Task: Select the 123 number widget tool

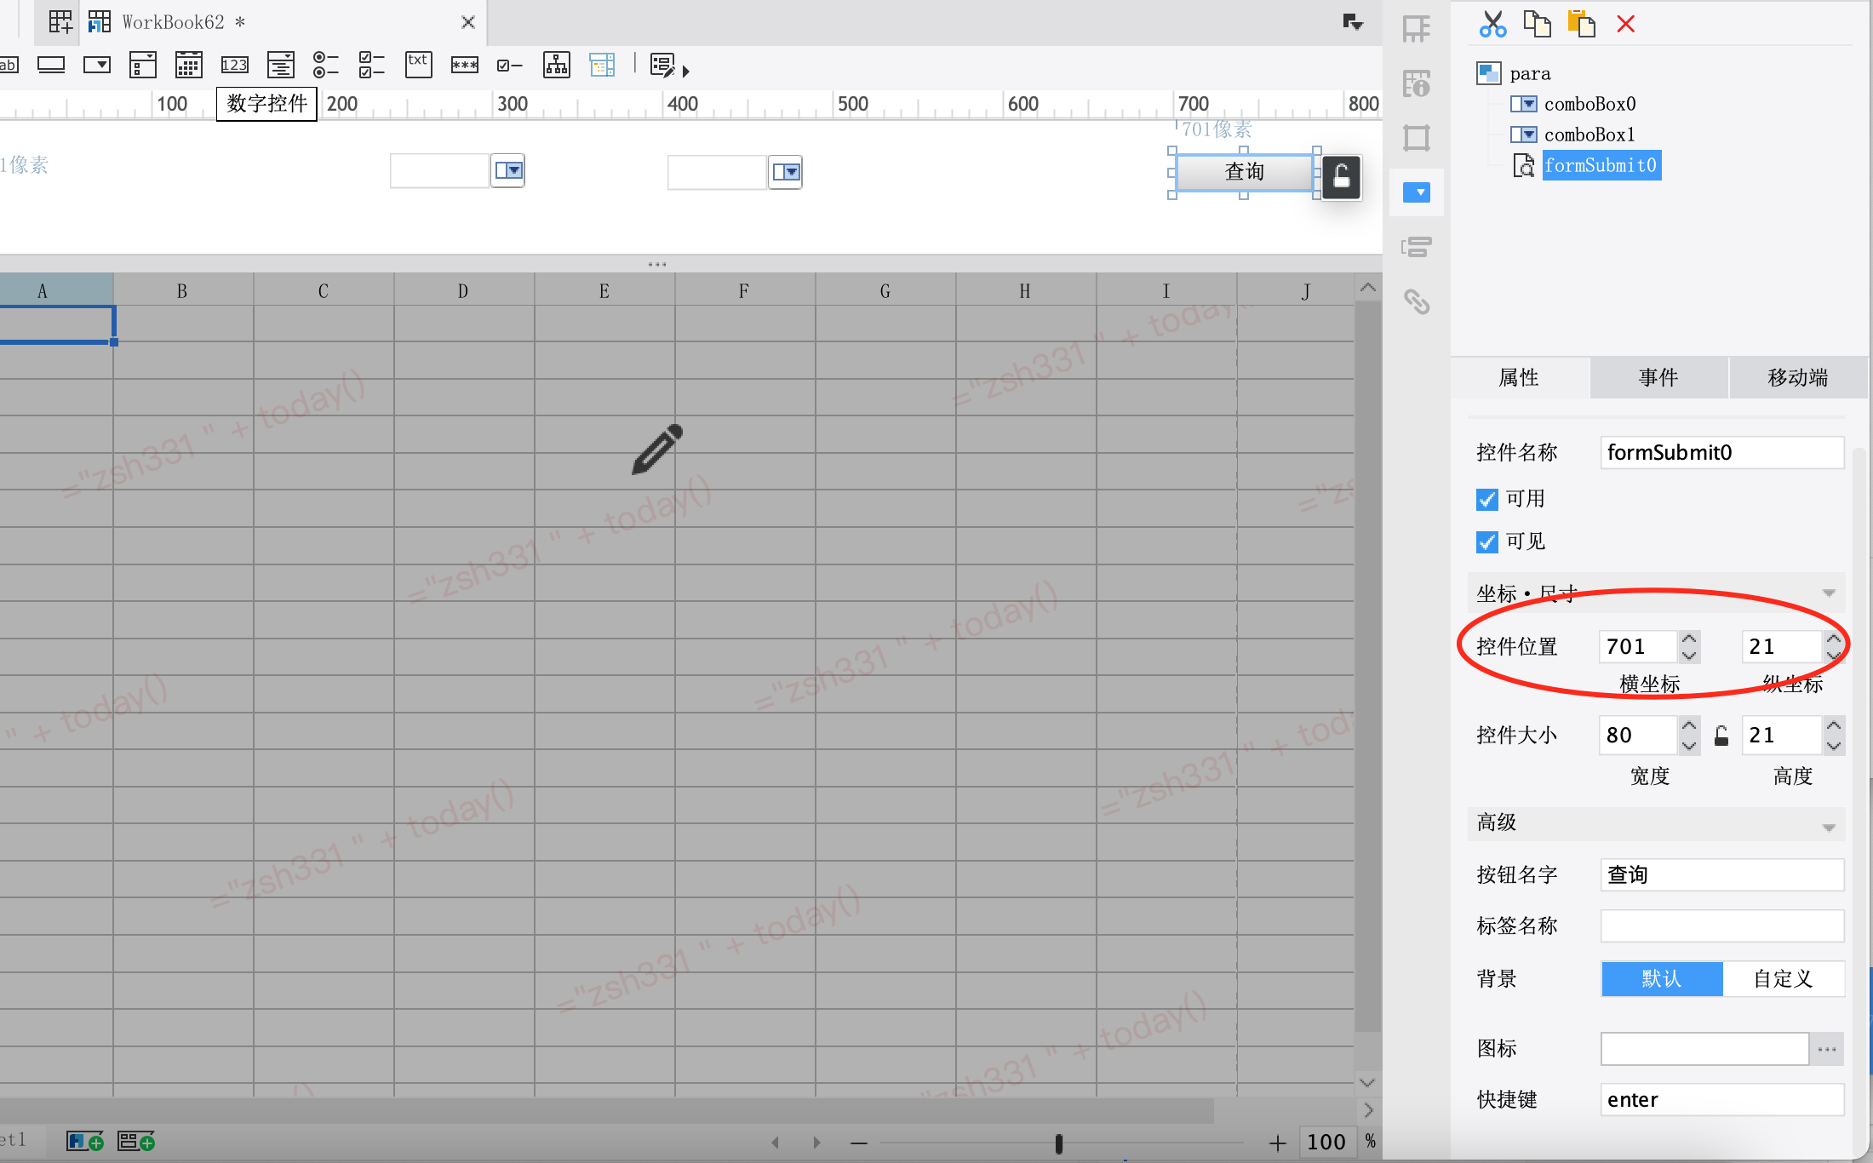Action: tap(234, 65)
